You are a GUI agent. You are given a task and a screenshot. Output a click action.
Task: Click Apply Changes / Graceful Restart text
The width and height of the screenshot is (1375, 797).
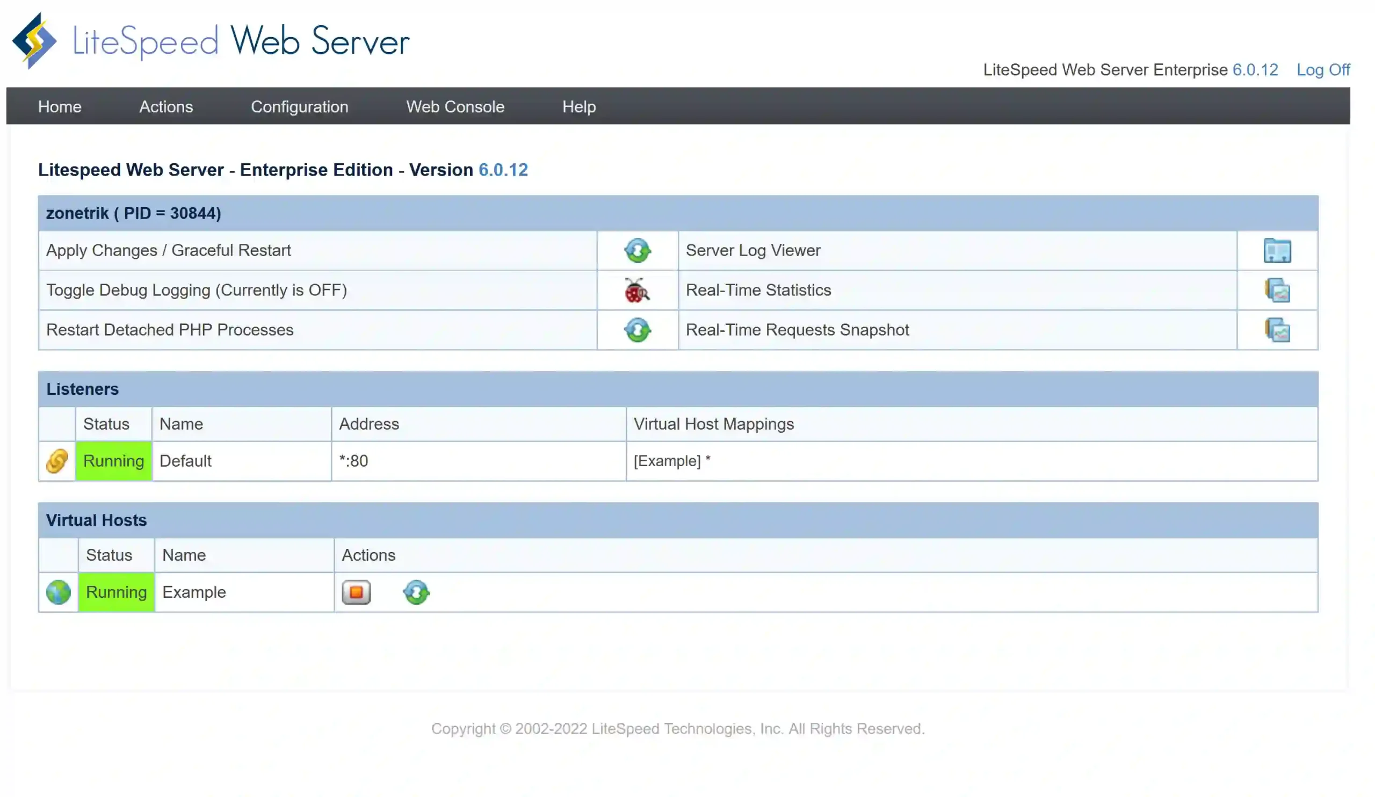click(x=169, y=250)
